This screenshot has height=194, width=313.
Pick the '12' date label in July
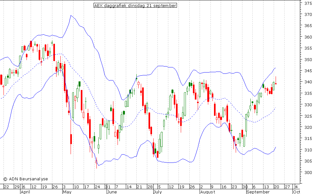tap(171, 187)
